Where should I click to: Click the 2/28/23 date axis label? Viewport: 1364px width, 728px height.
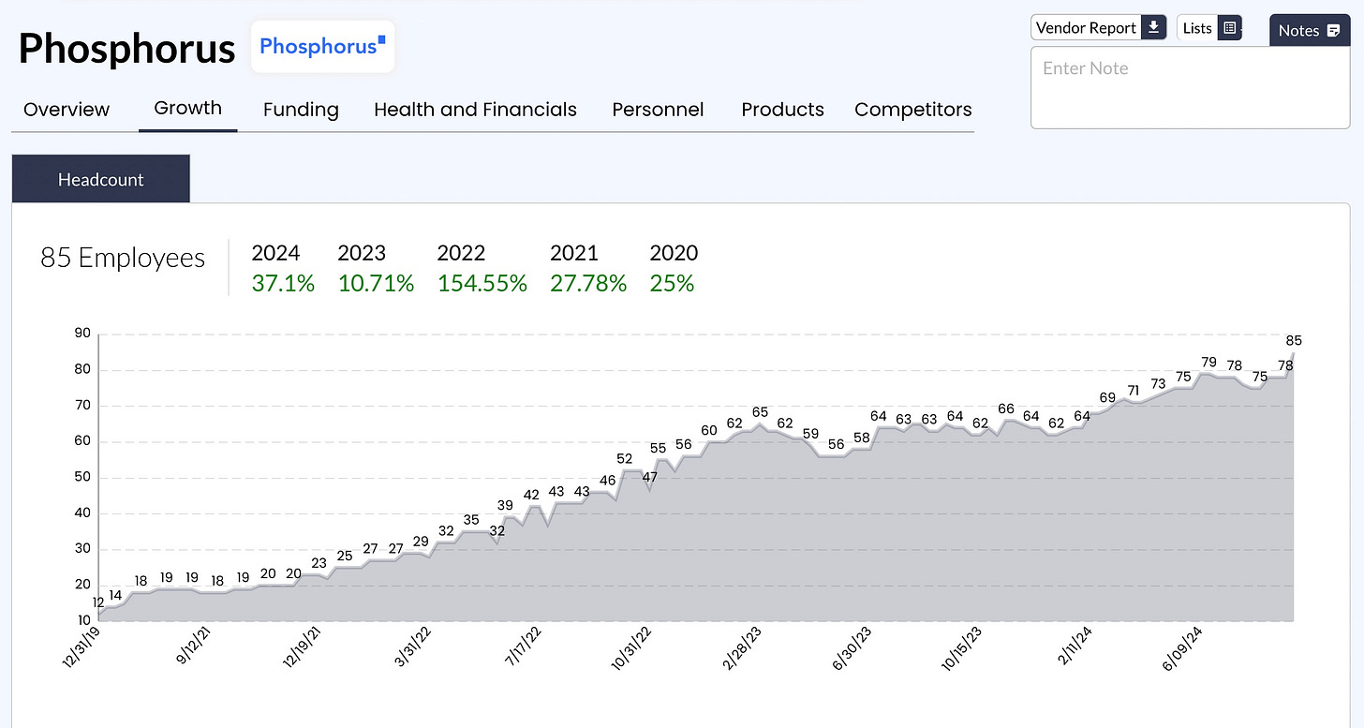pyautogui.click(x=744, y=646)
